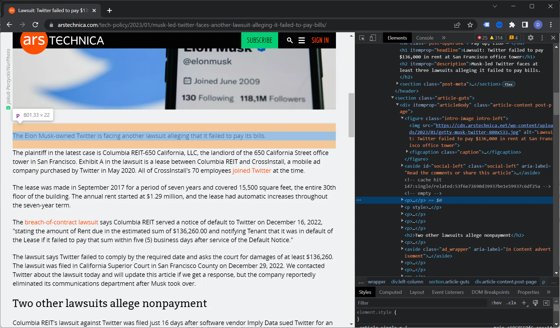Toggle element classes with .cls

click(x=511, y=303)
